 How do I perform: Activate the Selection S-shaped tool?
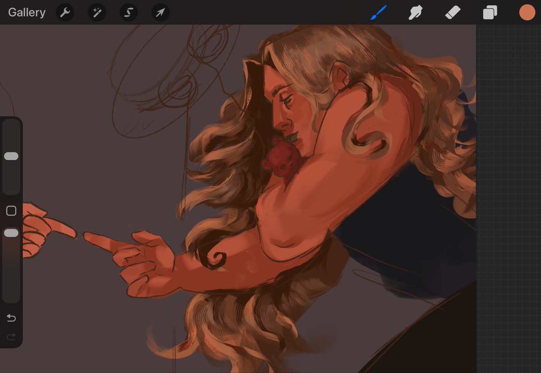(128, 13)
